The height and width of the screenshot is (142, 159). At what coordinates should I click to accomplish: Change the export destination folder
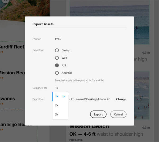point(121,99)
